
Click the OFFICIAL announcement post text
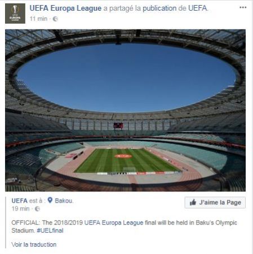point(124,226)
